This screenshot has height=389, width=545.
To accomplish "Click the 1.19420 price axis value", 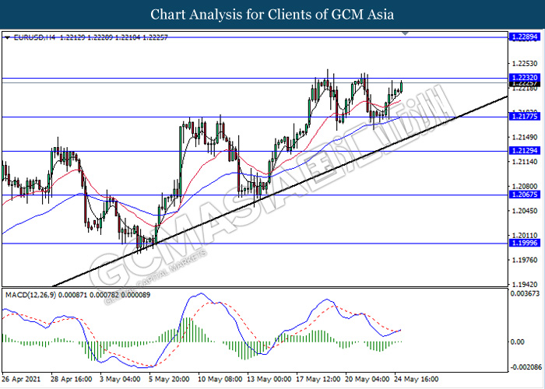I will point(525,284).
